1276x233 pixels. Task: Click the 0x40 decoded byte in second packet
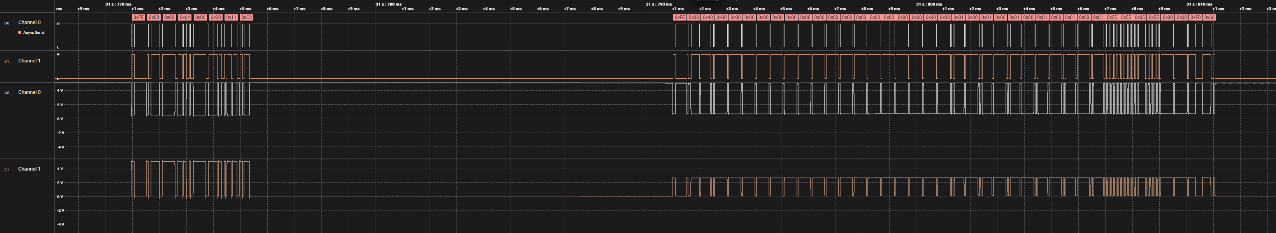click(707, 17)
